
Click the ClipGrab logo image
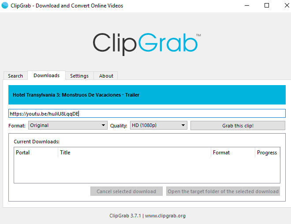[x=147, y=44]
